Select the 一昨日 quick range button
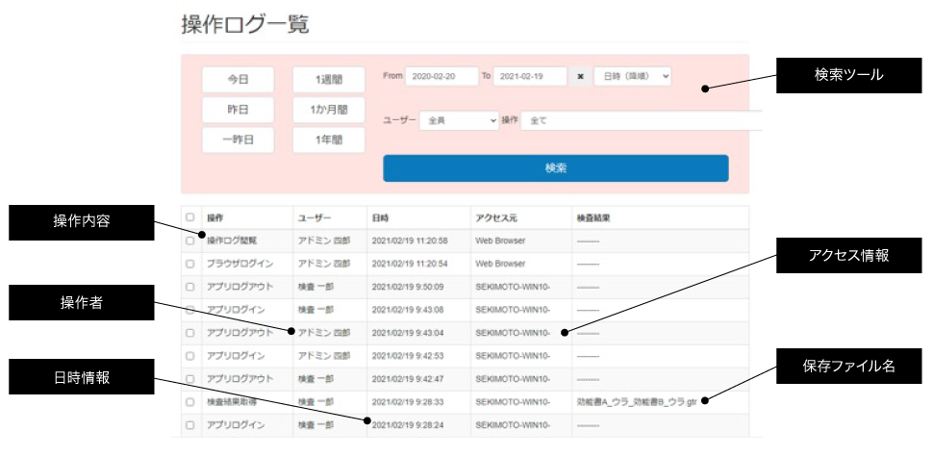 point(238,140)
